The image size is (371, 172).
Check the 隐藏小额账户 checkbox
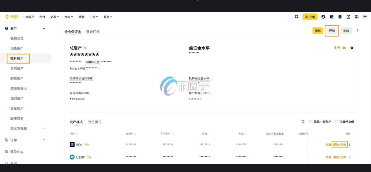[x=311, y=122]
